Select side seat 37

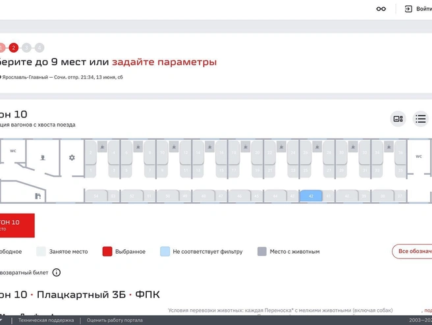[400, 196]
